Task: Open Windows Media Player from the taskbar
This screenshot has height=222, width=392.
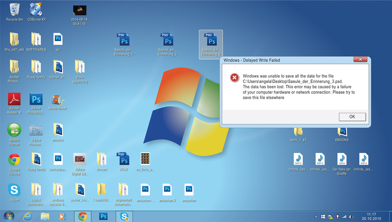Action: 62,216
